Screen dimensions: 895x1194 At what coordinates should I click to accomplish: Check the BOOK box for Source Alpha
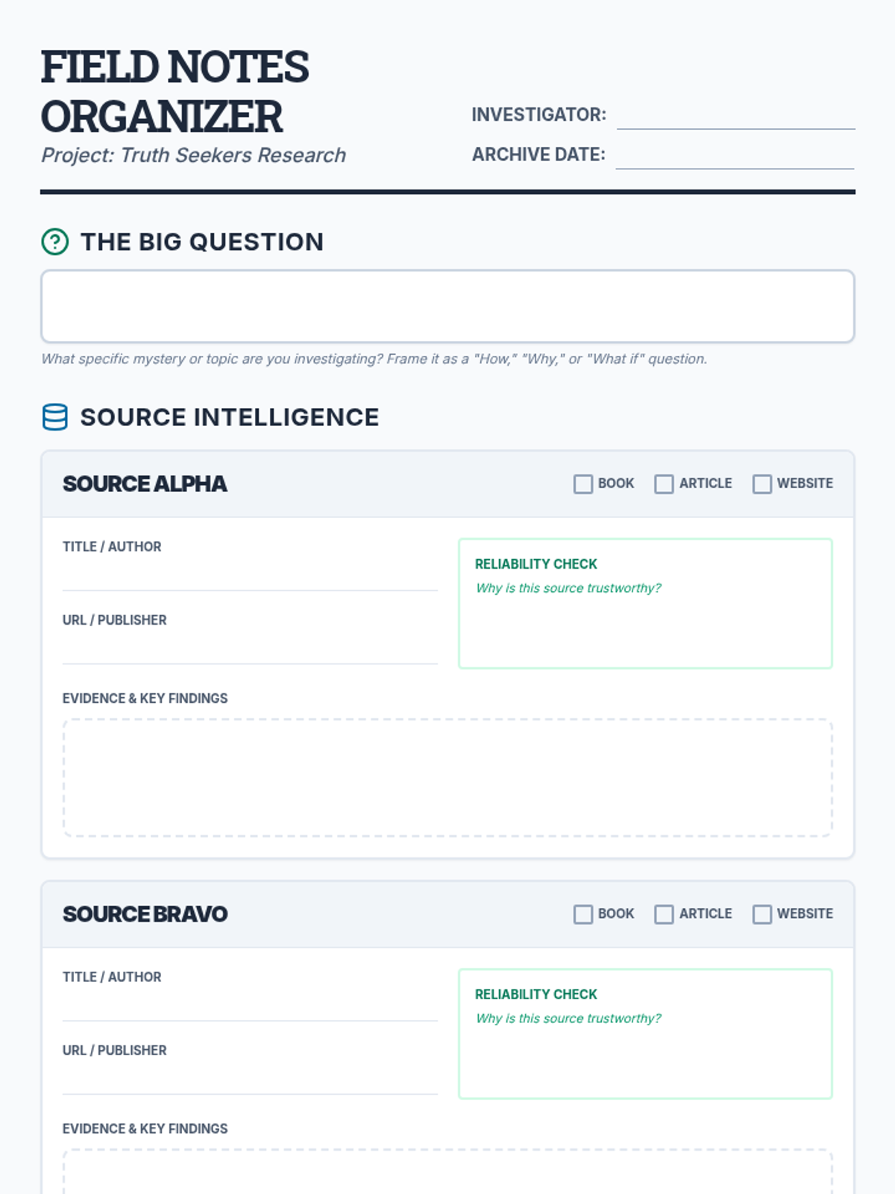coord(583,484)
